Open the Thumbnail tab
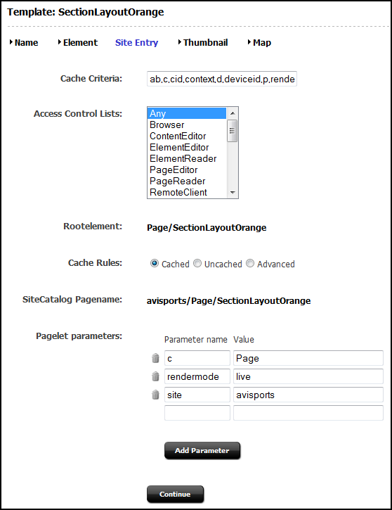 [205, 43]
